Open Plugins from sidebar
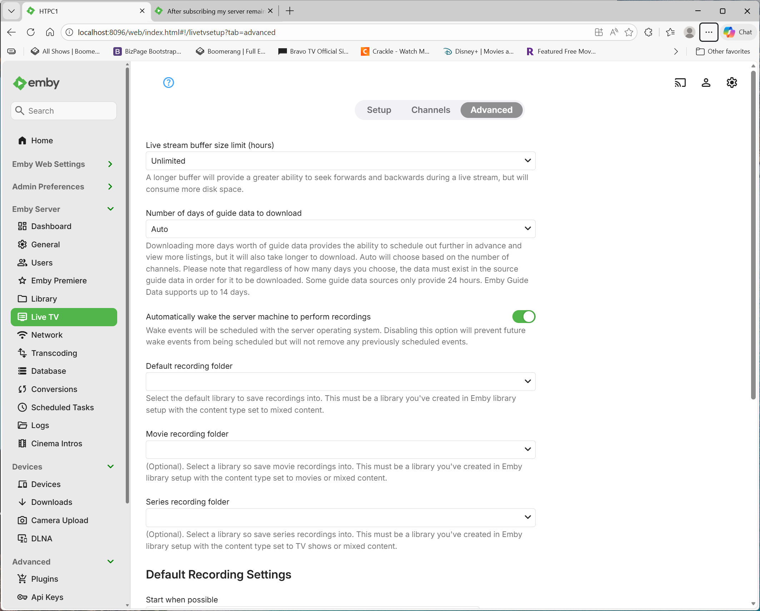Screen dimensions: 760x611 point(44,579)
